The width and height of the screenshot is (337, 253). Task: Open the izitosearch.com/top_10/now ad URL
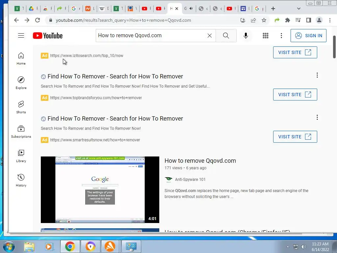click(x=87, y=55)
